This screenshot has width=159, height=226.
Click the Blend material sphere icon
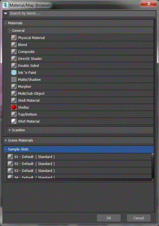(14, 45)
